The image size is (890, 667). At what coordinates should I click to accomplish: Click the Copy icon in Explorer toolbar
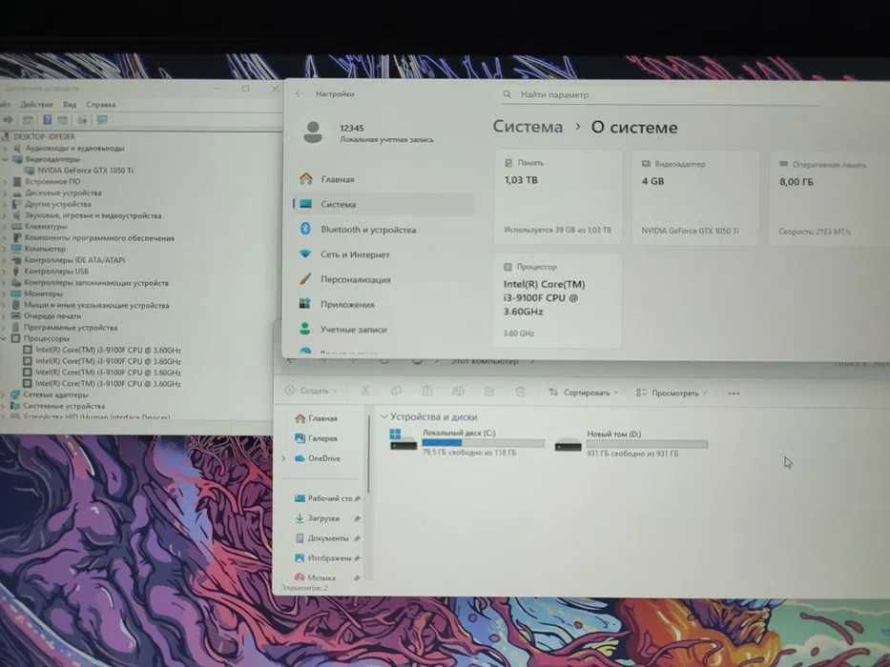(x=396, y=391)
